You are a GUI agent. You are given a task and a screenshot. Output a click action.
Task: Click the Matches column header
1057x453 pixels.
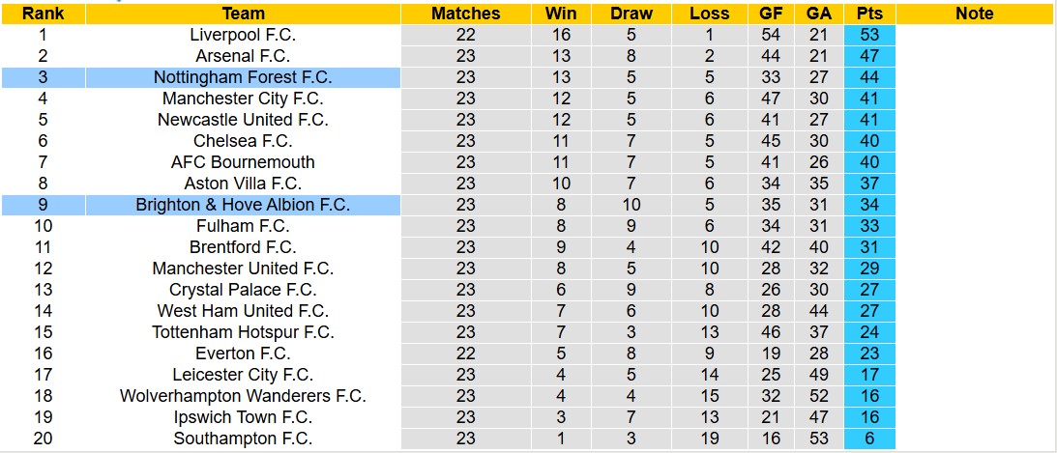coord(465,14)
